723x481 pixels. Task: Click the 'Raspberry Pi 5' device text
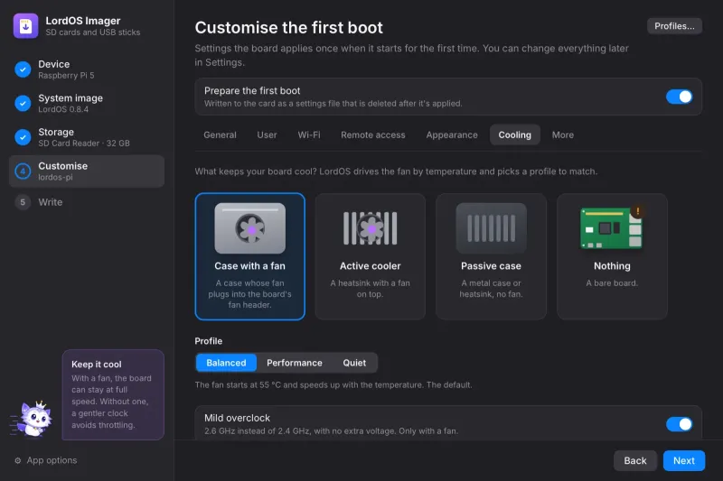(x=66, y=76)
